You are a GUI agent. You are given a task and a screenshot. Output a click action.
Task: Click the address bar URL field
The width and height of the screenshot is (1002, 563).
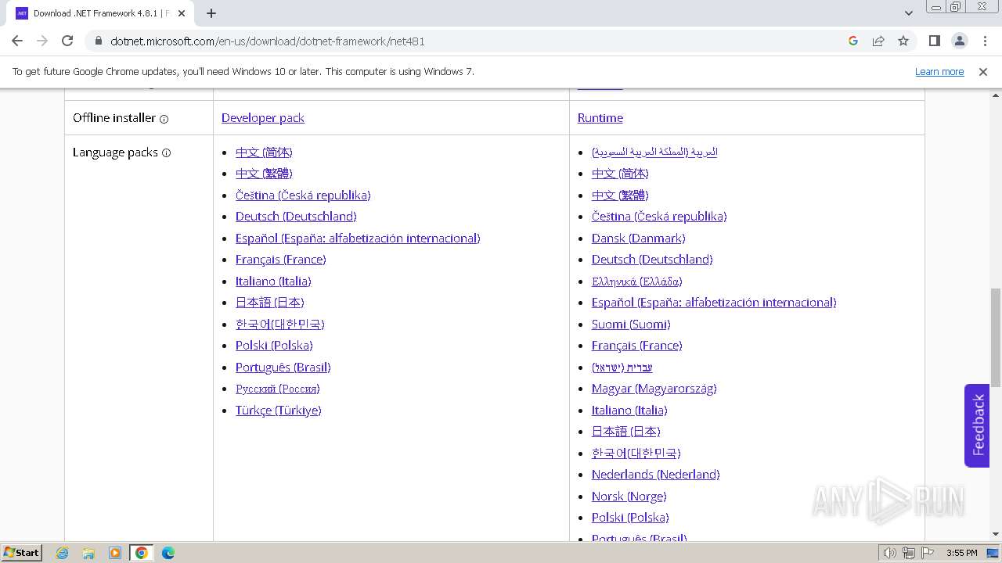pos(470,41)
